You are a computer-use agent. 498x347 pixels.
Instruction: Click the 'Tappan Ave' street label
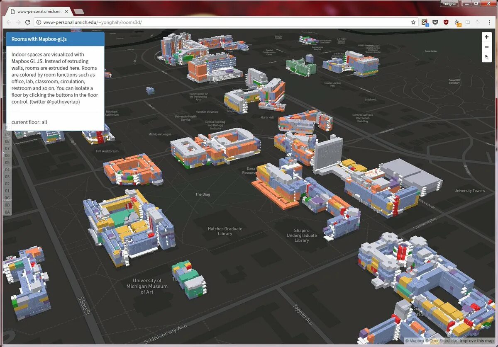click(303, 315)
